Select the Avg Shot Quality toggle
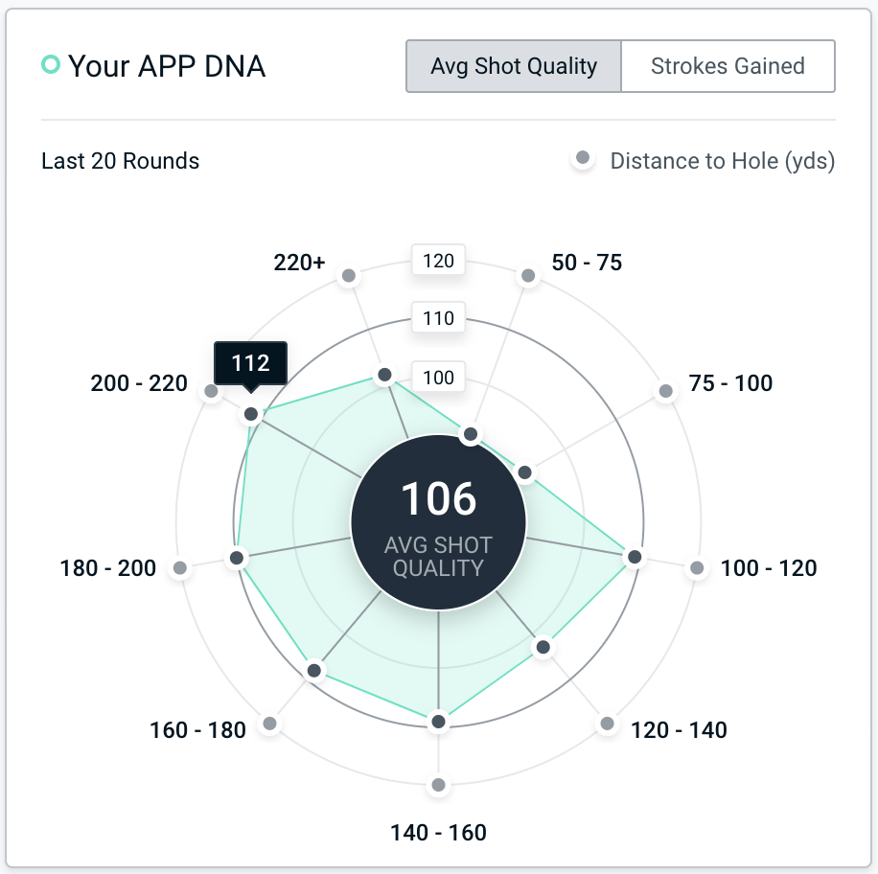Screen dimensions: 878x874 pos(514,66)
